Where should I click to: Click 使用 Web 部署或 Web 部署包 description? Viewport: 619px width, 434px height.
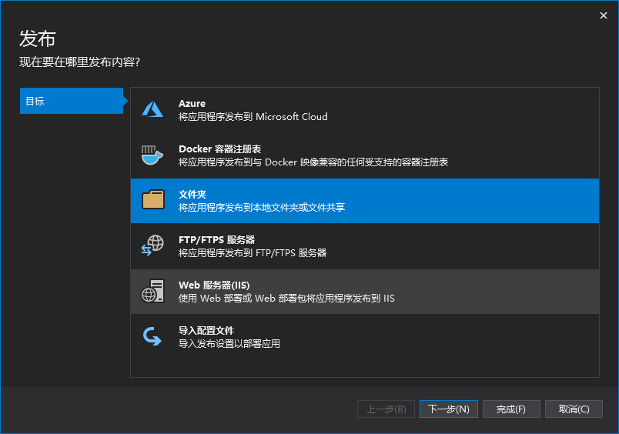pos(286,299)
